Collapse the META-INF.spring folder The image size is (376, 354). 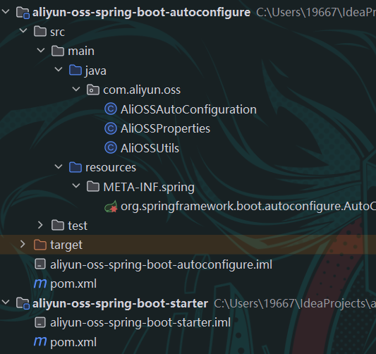click(76, 185)
